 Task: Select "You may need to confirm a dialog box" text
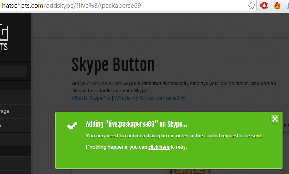[x=130, y=136]
